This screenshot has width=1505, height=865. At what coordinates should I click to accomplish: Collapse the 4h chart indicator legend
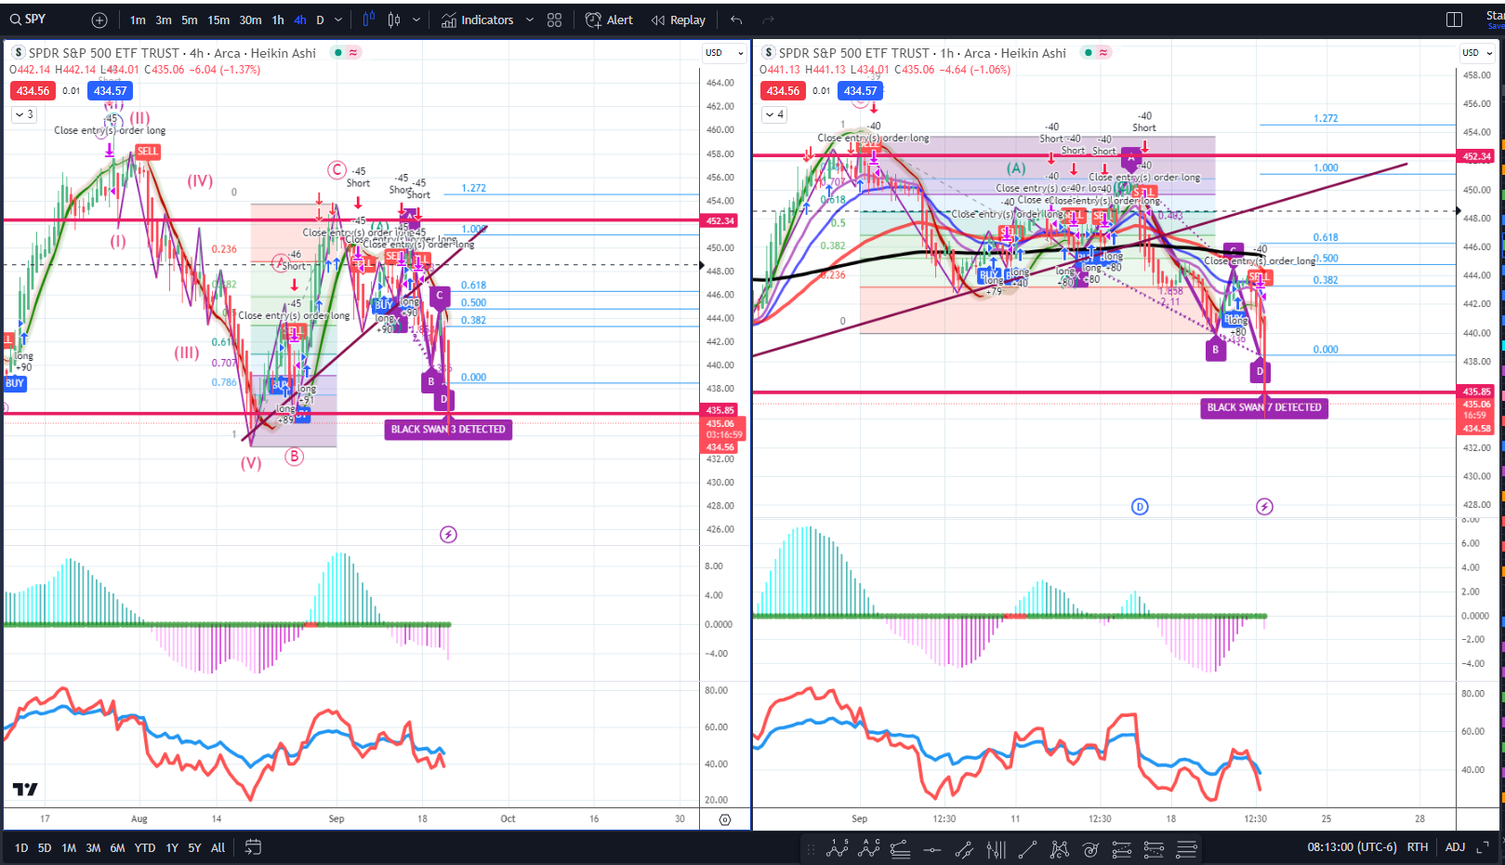coord(23,114)
